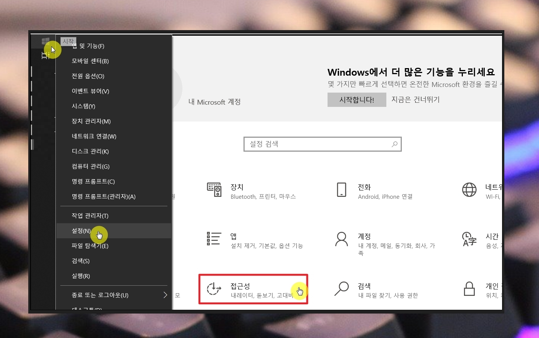This screenshot has width=539, height=338.
Task: Click the 접근성 ease of access icon
Action: 214,289
